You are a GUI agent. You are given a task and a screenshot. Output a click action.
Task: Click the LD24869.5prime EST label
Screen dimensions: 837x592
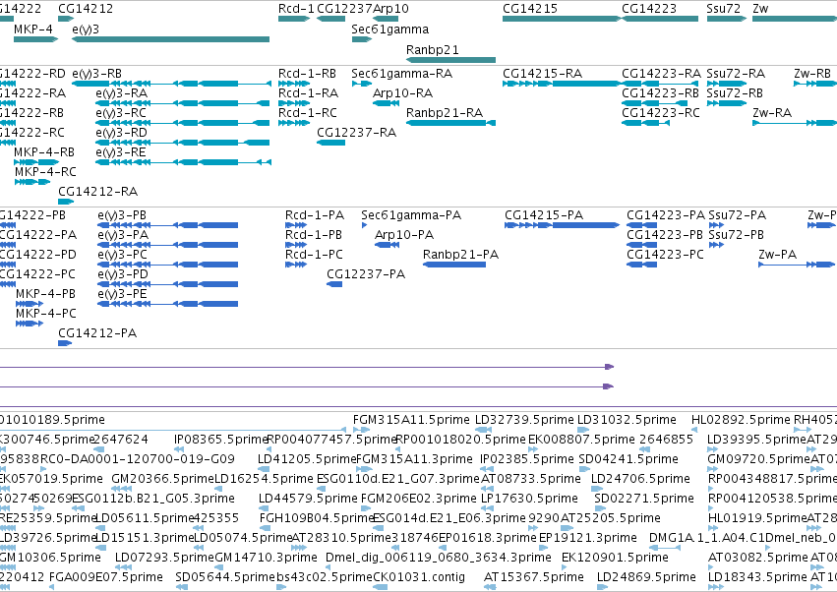646,577
